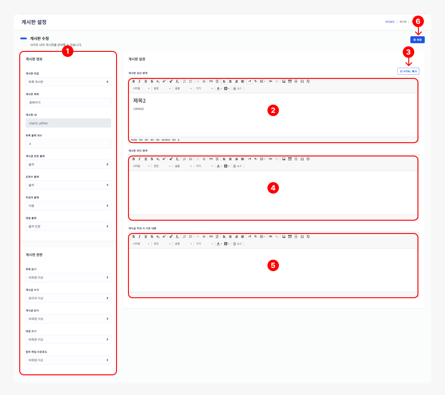Viewport: 445px width, 395px height.
Task: Insert link in the 게시판 상단 영역 editor
Action: pyautogui.click(x=270, y=81)
